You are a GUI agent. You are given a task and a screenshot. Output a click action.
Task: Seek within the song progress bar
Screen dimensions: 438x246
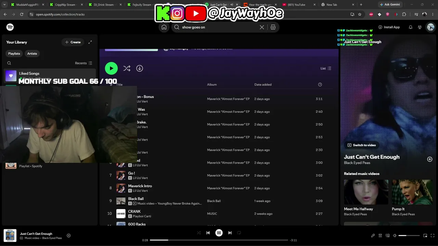(x=219, y=240)
